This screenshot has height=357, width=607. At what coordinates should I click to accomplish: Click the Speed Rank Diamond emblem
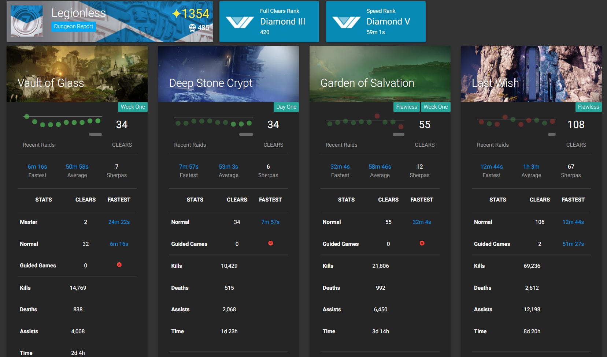[346, 22]
